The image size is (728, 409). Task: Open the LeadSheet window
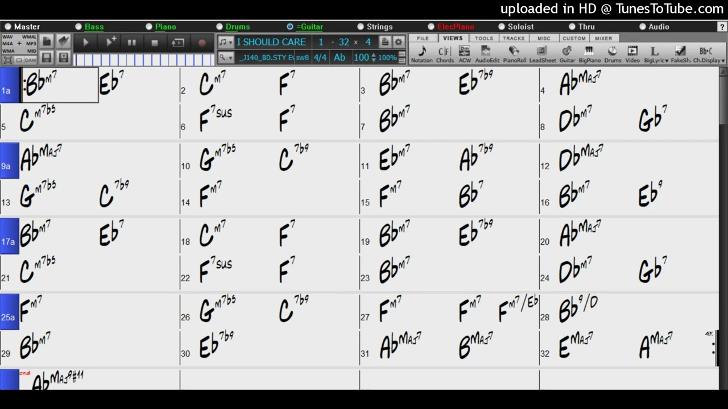tap(543, 55)
